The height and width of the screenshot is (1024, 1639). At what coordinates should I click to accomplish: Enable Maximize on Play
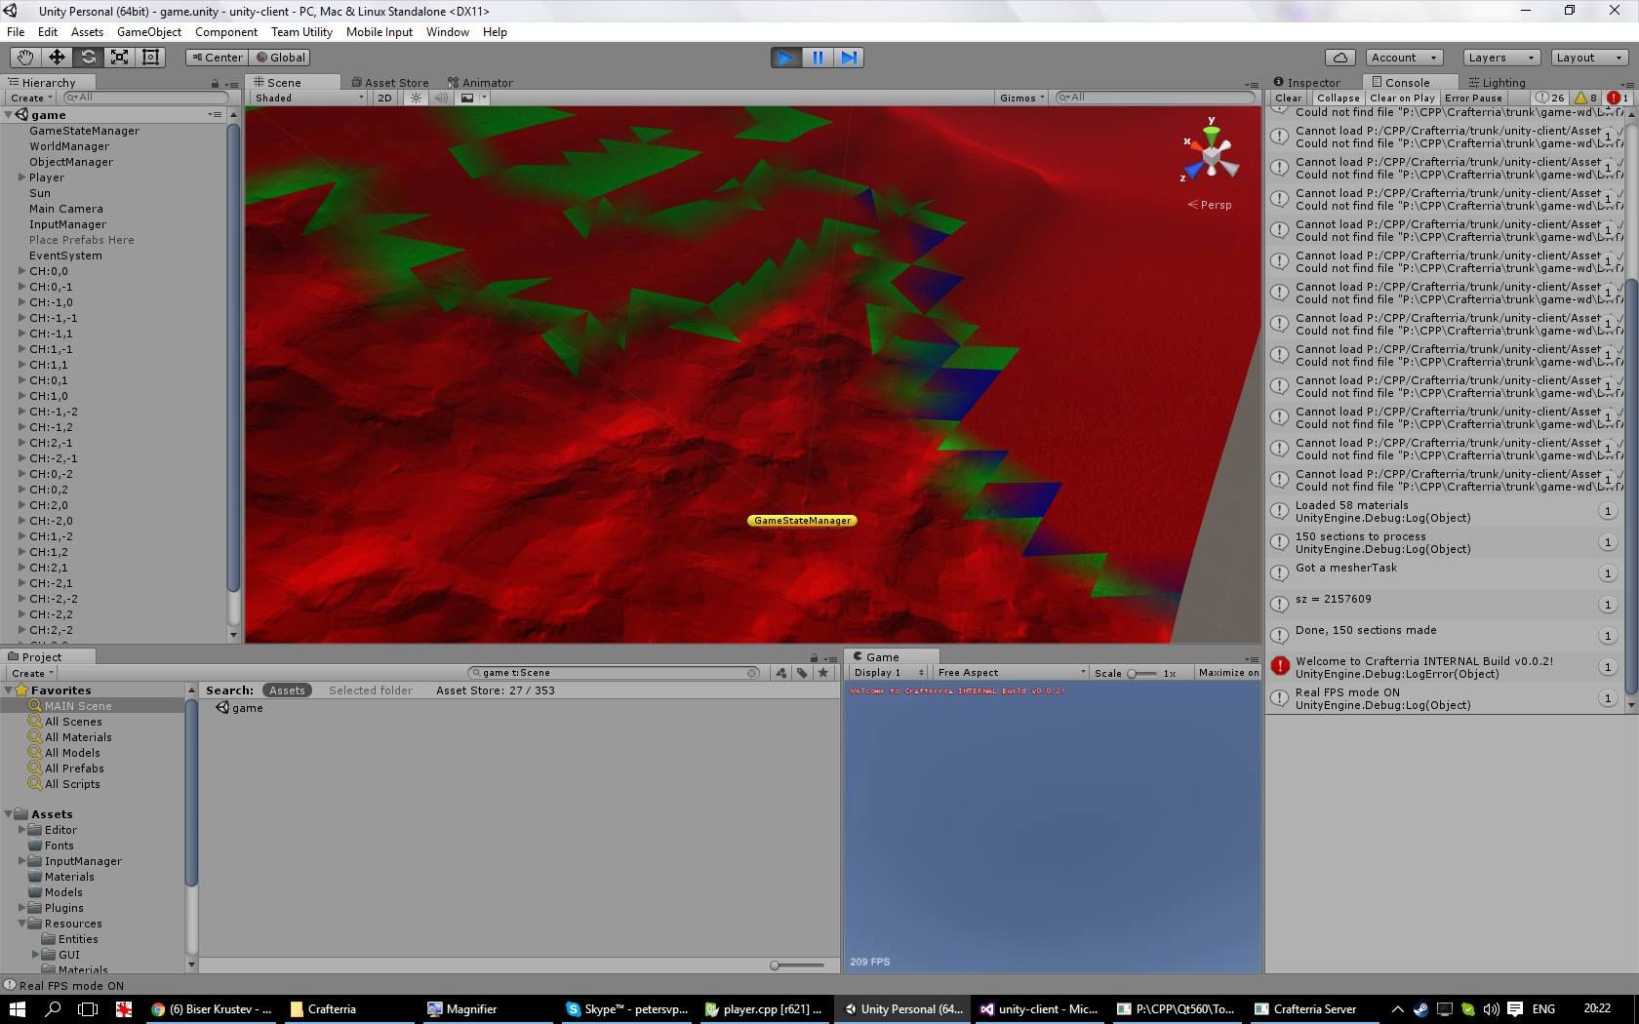(x=1228, y=673)
